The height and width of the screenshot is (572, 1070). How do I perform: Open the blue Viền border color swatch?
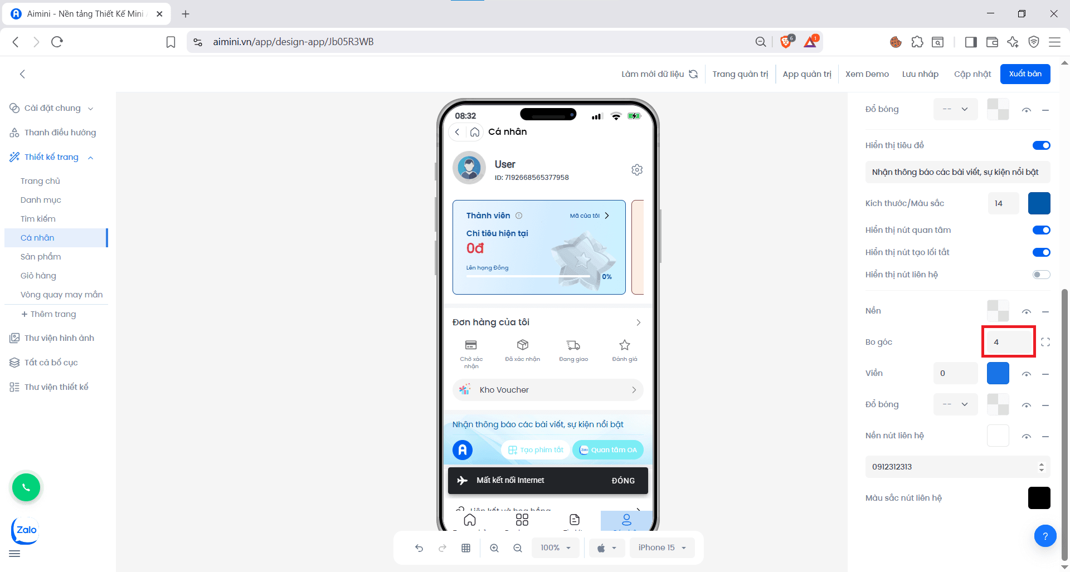(x=998, y=373)
